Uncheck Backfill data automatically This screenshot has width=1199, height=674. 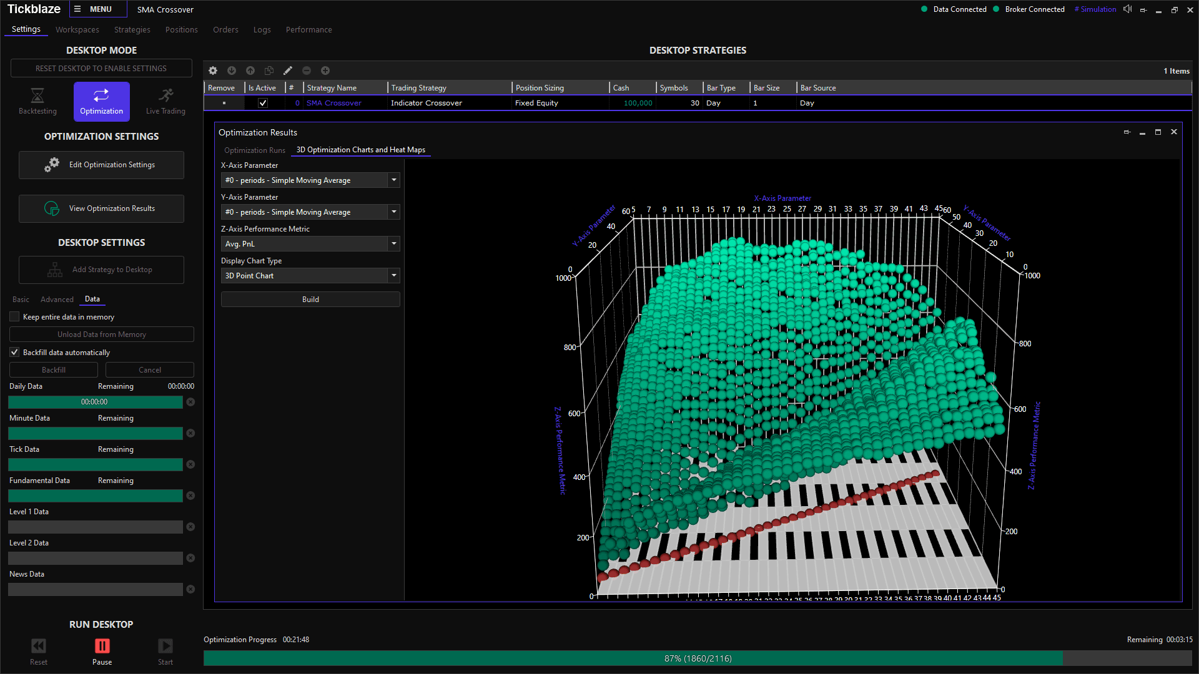(14, 353)
